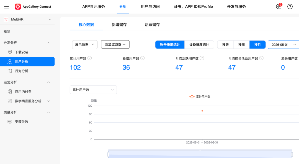Click the 2026-05-01 date input field
Image resolution: width=299 pixels, height=164 pixels.
[280, 45]
